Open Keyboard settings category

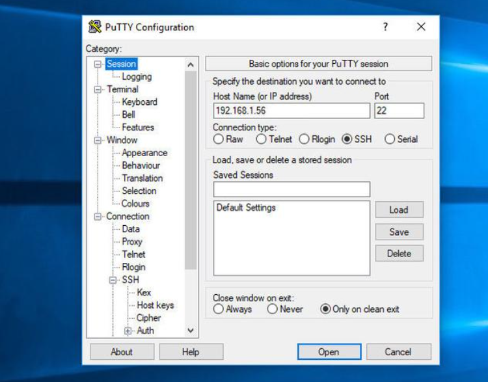(x=139, y=102)
